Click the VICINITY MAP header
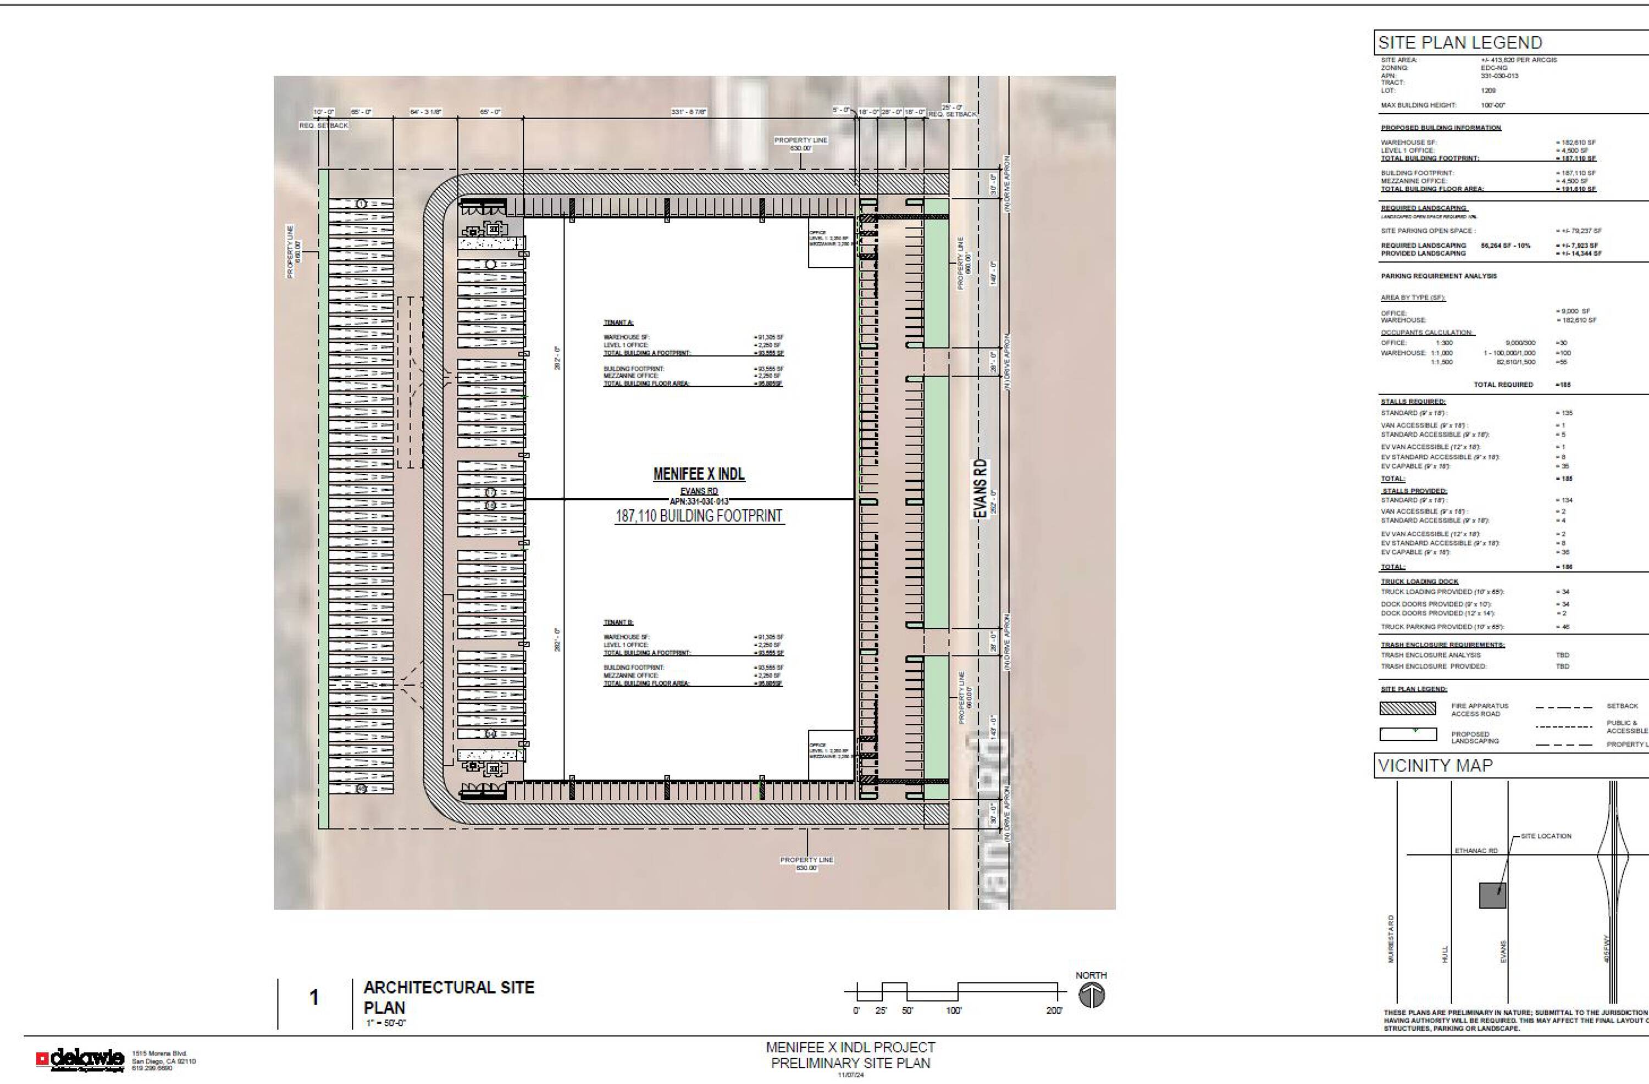The width and height of the screenshot is (1649, 1084). tap(1434, 766)
